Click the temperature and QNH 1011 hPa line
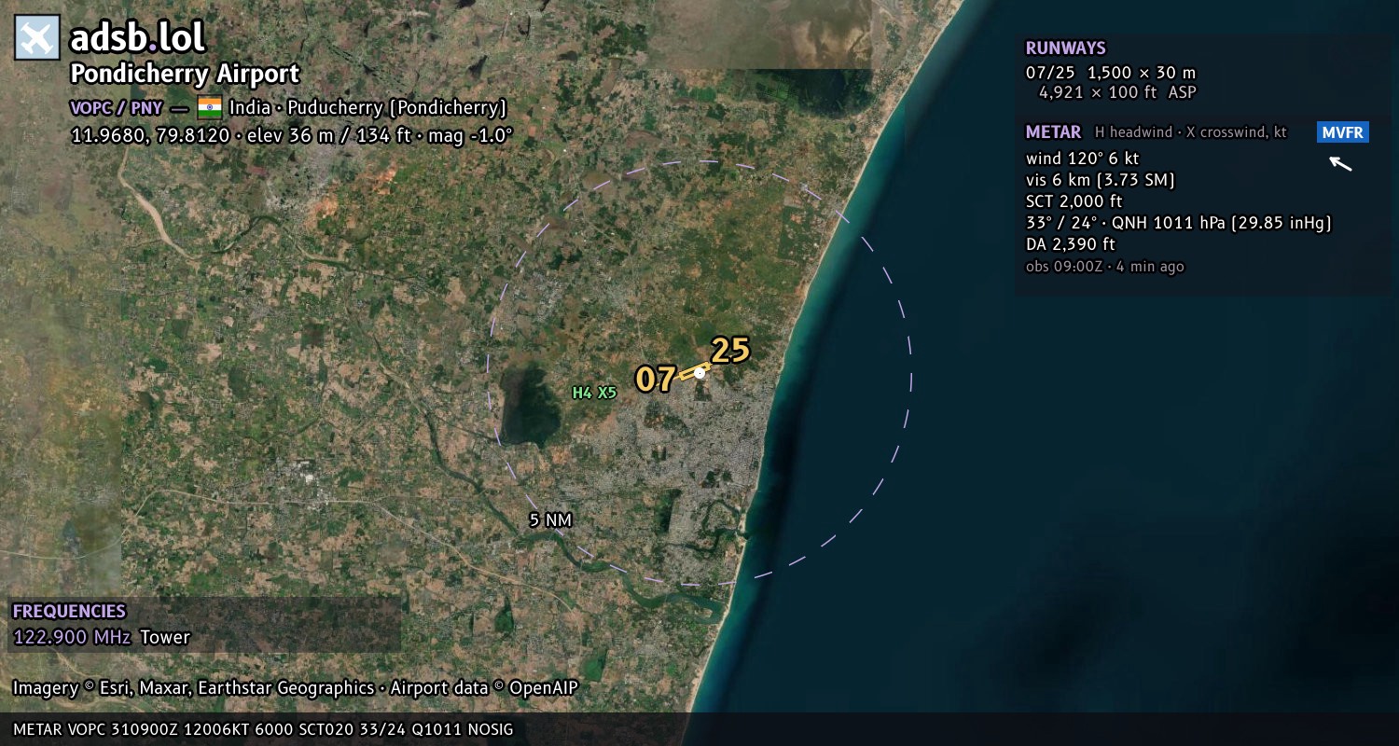 [1178, 223]
